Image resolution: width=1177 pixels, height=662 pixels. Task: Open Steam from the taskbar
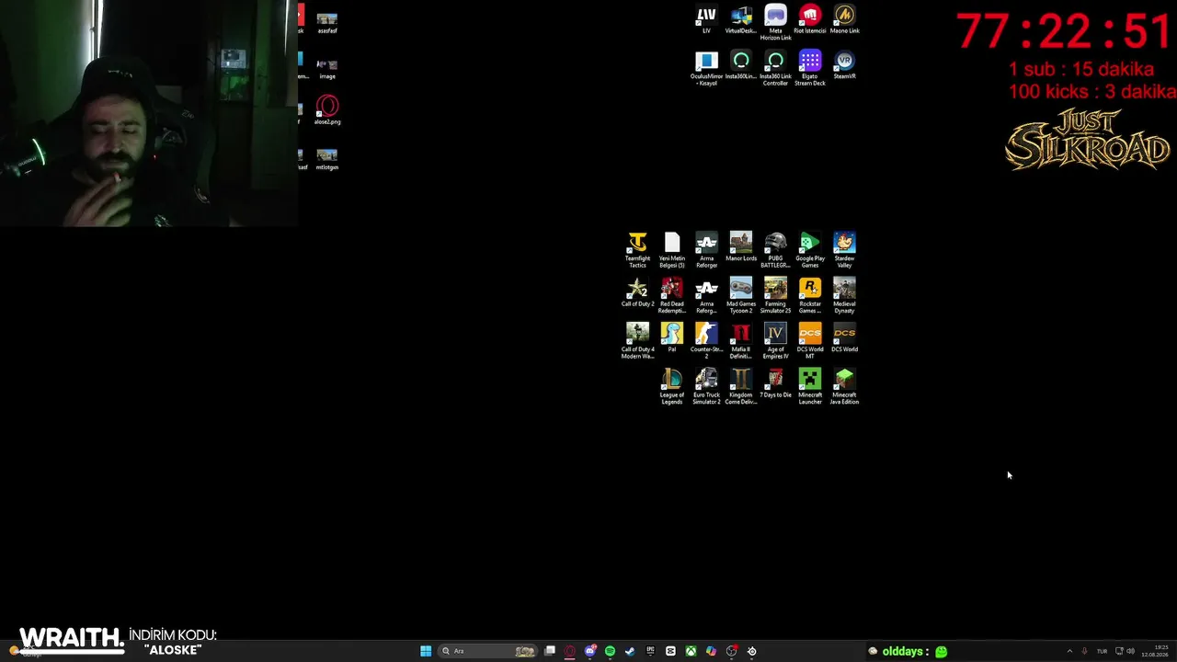(x=630, y=651)
